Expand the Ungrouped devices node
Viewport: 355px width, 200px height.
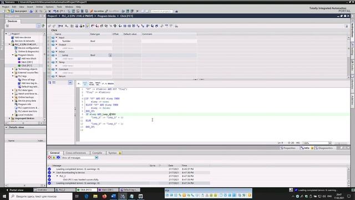click(9, 118)
